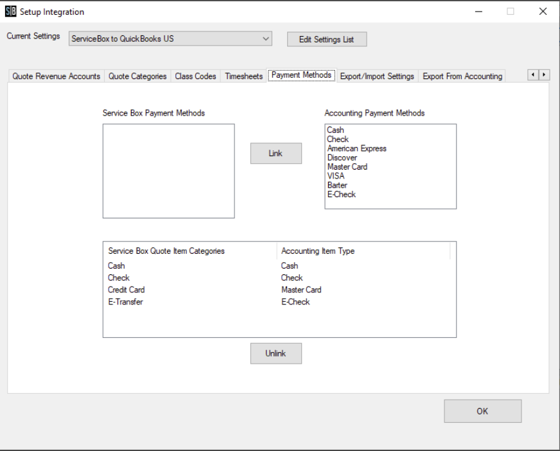560x451 pixels.
Task: Close the Setup Integration window
Action: (543, 12)
